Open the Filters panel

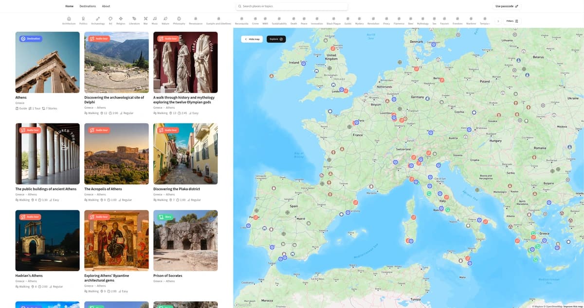tap(512, 21)
